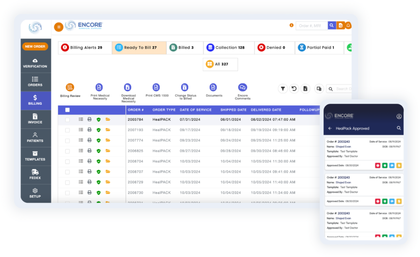Click search icon in mobile HealPack header
The width and height of the screenshot is (420, 257).
pyautogui.click(x=399, y=128)
